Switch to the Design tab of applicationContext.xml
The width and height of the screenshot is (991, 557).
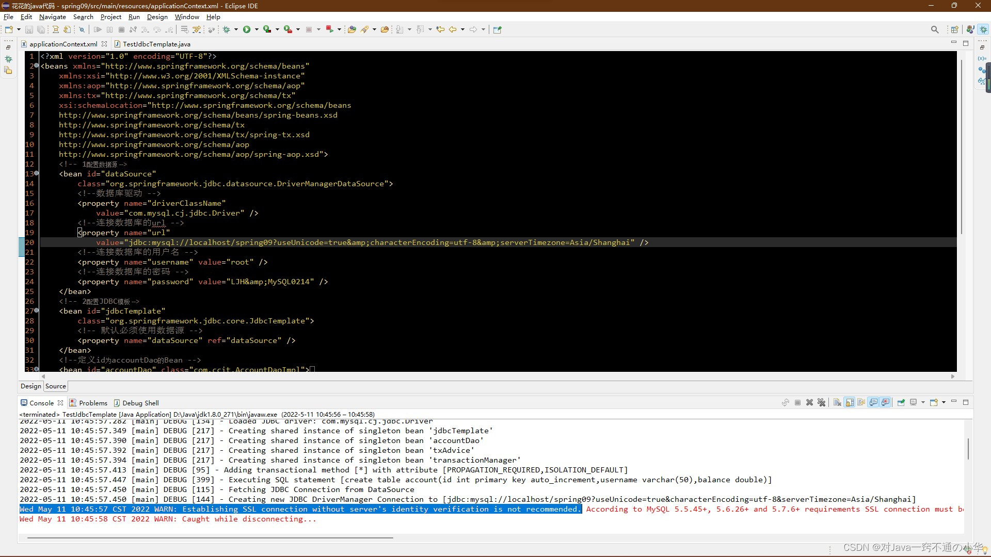coord(30,386)
